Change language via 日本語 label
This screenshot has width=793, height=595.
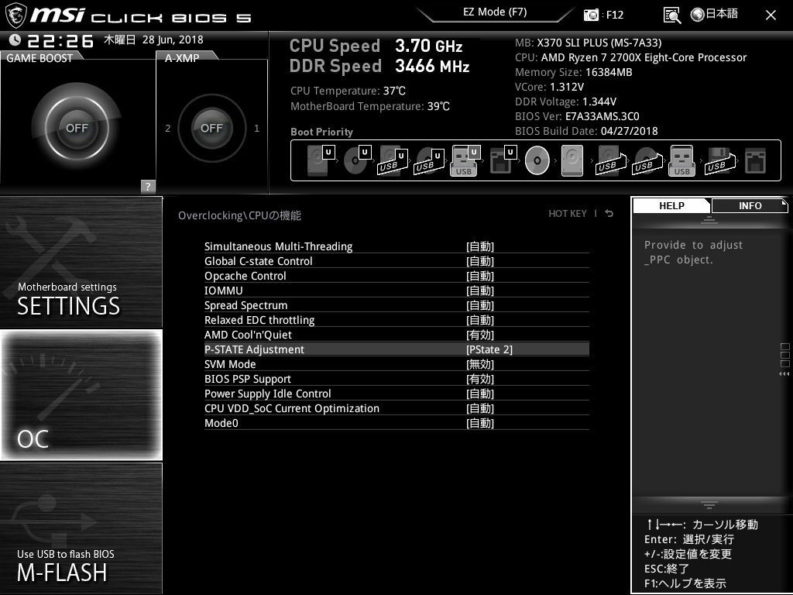[722, 14]
